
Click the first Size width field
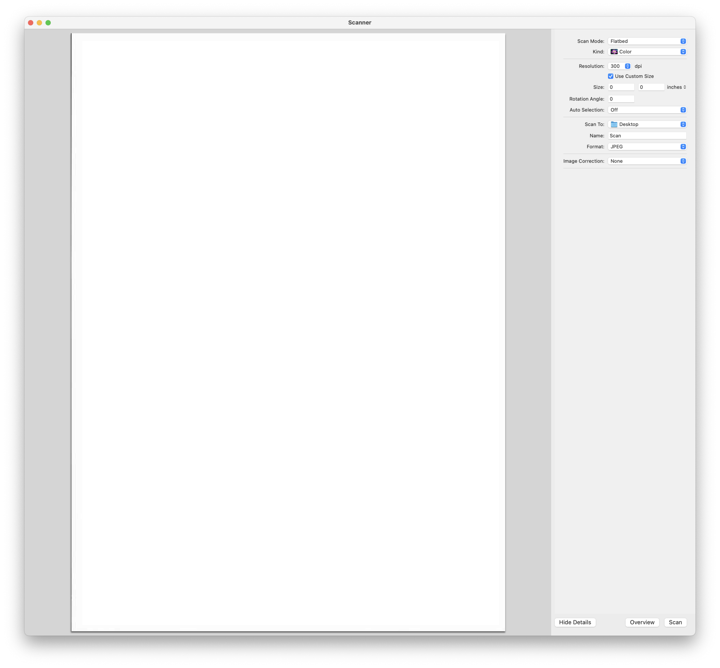[621, 87]
